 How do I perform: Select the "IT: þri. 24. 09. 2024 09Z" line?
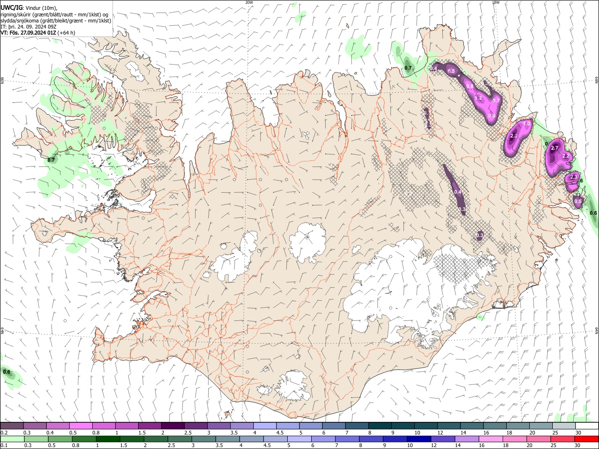pyautogui.click(x=29, y=27)
